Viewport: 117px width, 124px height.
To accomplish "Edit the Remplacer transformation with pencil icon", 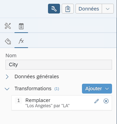I will [x=96, y=101].
